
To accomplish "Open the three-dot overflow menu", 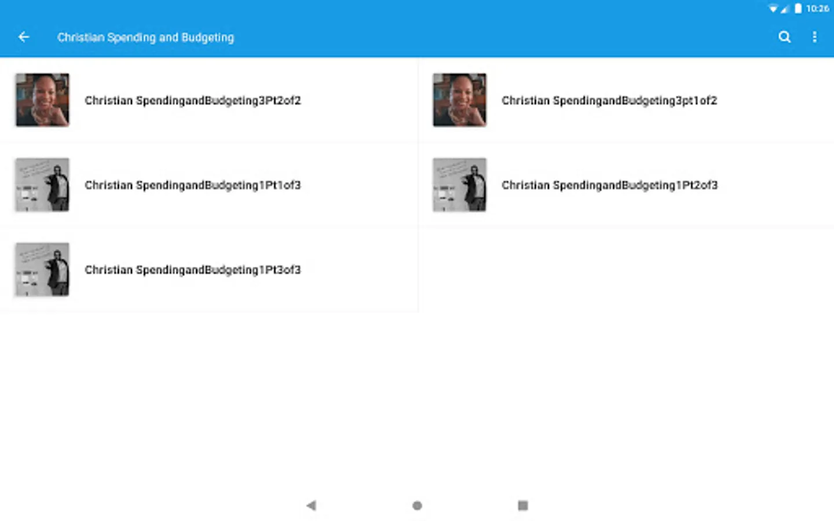I will pos(814,37).
